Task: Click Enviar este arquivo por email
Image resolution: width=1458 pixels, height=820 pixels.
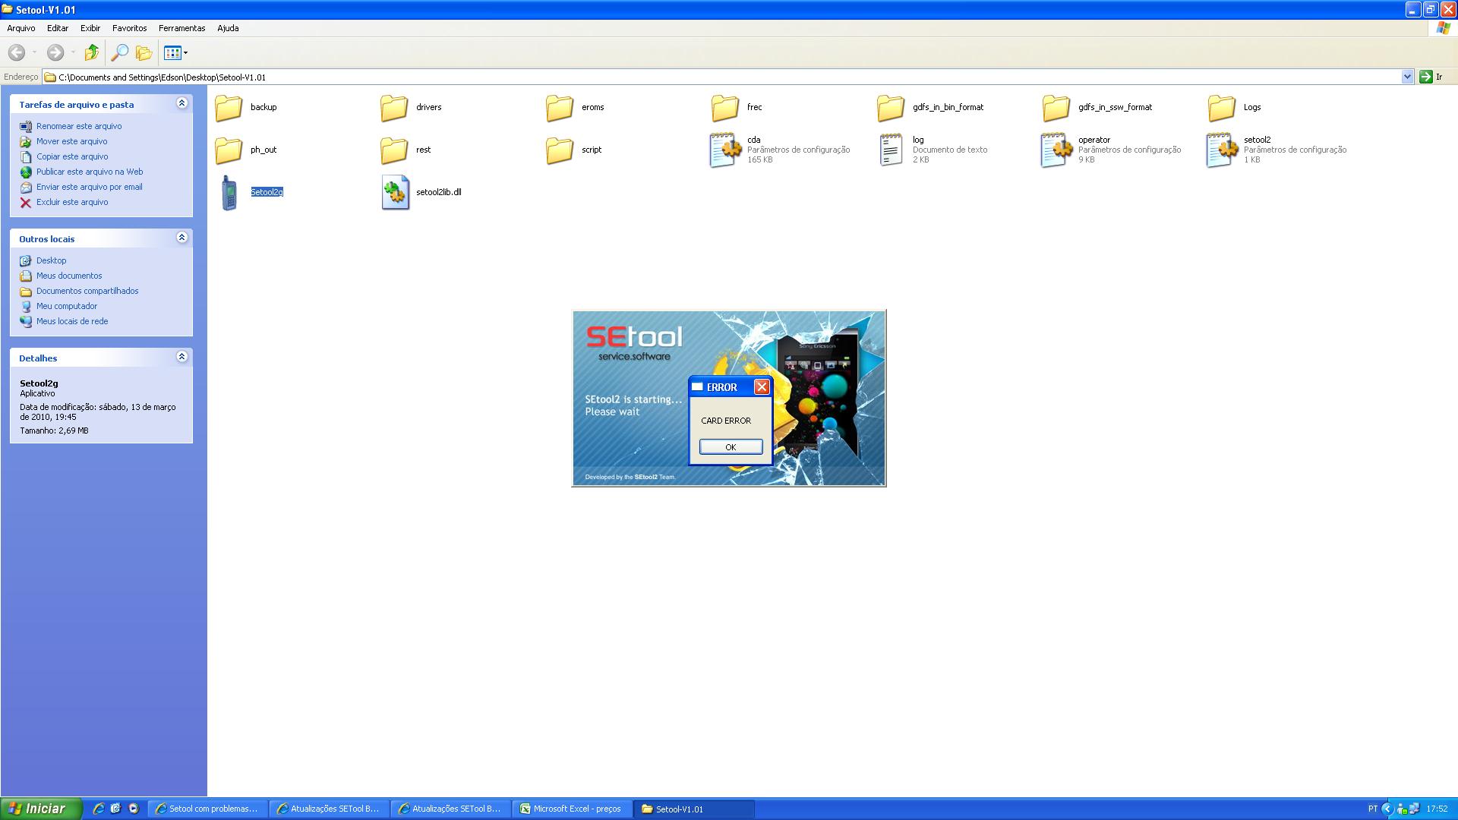Action: click(90, 187)
